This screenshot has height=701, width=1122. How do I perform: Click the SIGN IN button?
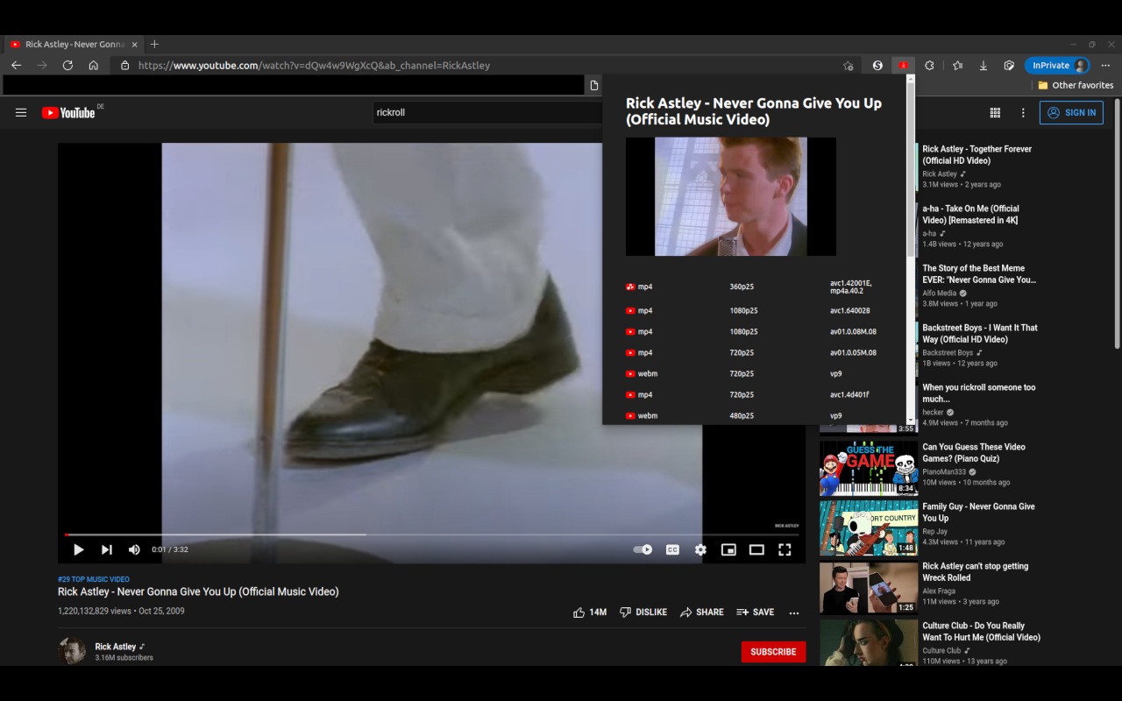(x=1071, y=112)
